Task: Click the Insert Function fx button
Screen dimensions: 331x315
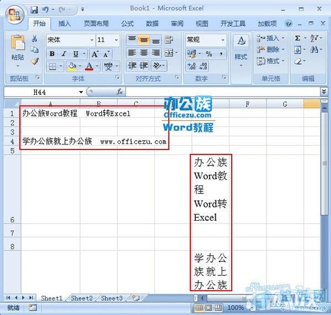Action: point(120,92)
